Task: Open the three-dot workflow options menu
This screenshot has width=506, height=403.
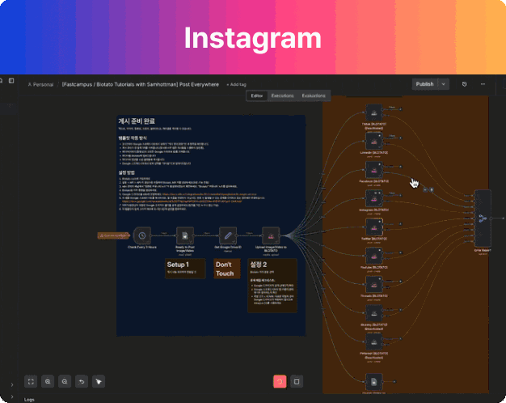Action: (483, 84)
